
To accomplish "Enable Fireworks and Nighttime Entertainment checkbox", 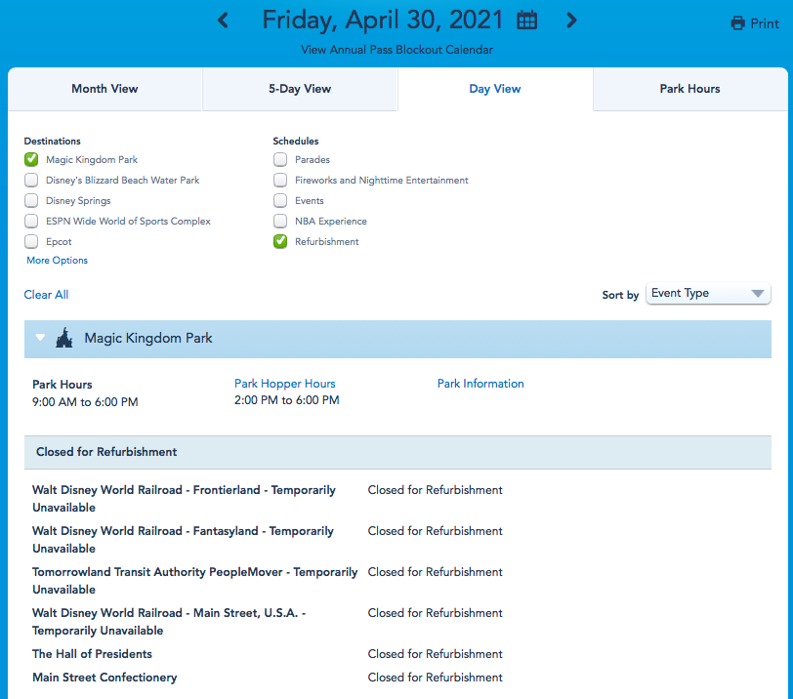I will [x=280, y=180].
